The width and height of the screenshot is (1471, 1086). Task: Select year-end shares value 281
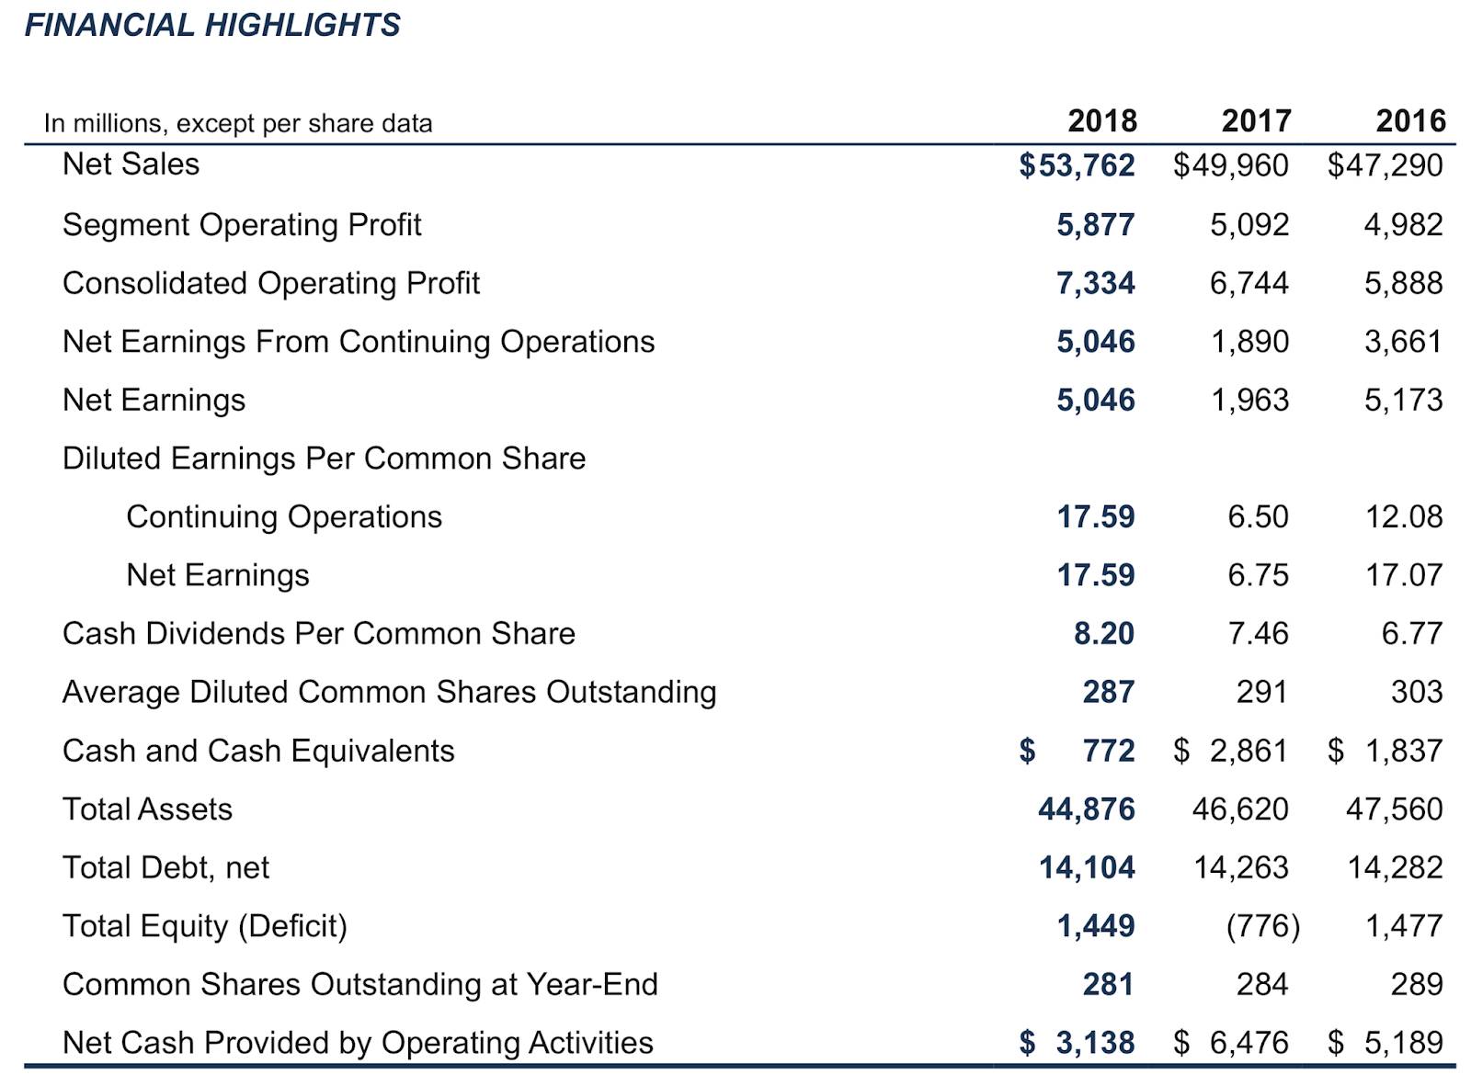pos(1108,985)
